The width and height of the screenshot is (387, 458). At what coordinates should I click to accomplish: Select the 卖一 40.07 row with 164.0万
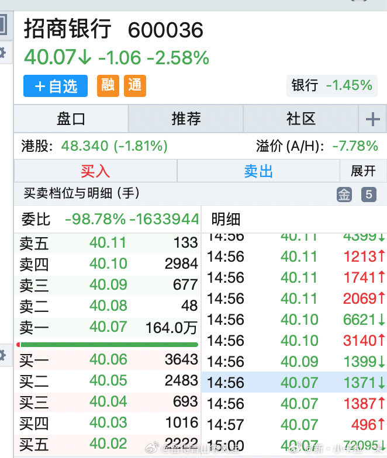108,327
